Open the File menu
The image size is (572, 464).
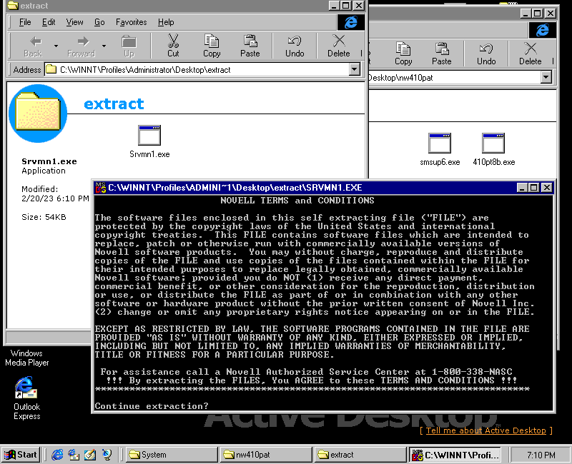[x=25, y=22]
